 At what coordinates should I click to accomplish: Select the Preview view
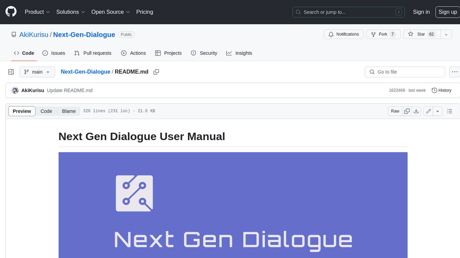pos(22,111)
